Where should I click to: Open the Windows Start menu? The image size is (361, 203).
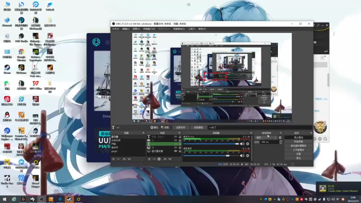pos(4,199)
